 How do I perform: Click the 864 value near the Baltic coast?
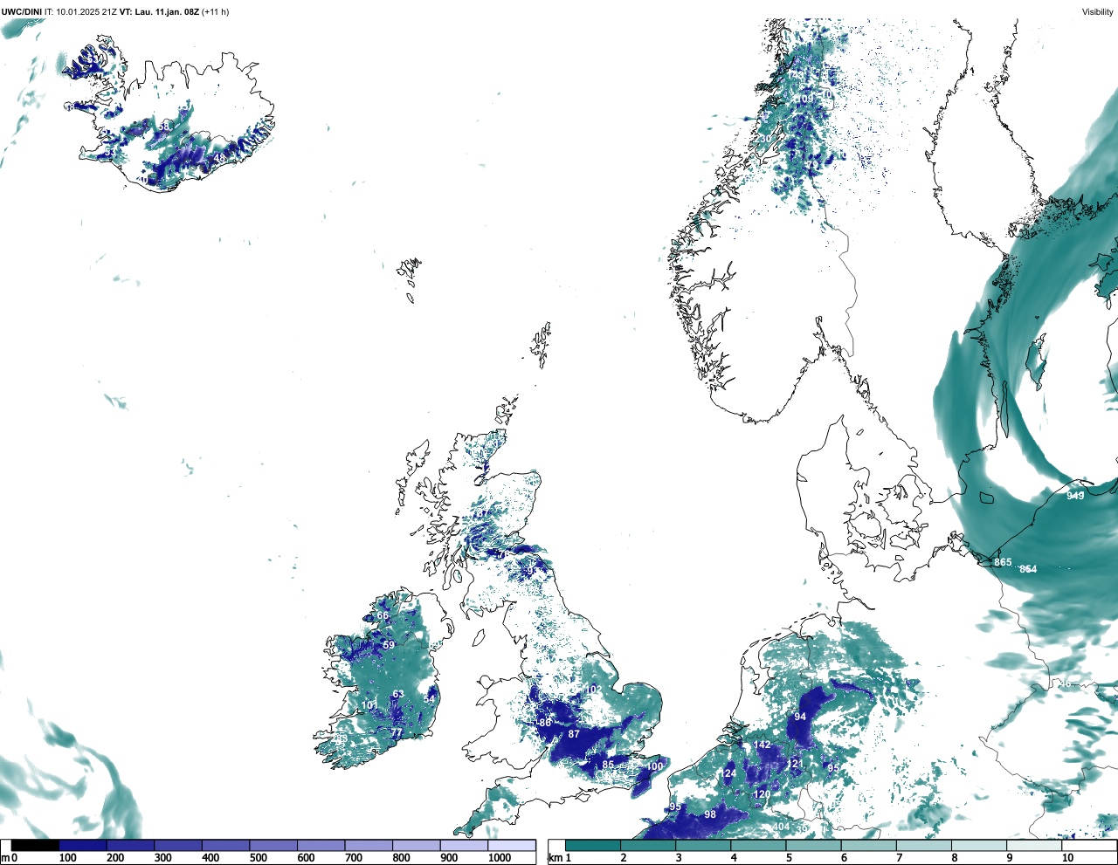(x=1028, y=569)
